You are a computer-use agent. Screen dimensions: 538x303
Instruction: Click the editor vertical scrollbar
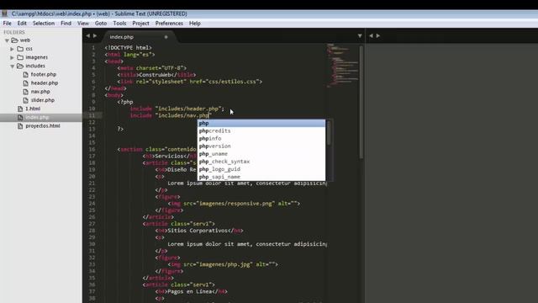click(x=361, y=103)
